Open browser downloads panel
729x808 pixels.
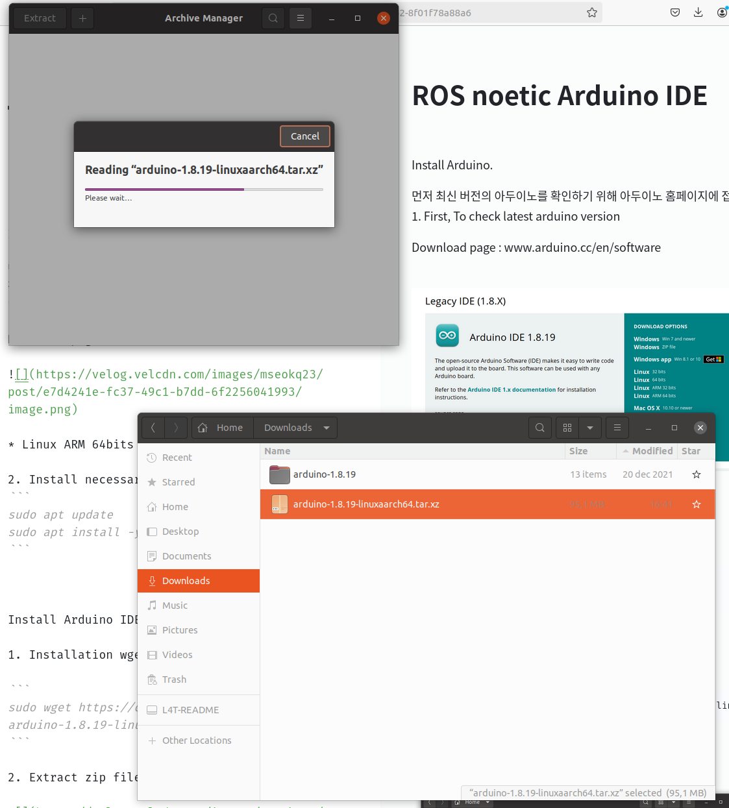(698, 12)
